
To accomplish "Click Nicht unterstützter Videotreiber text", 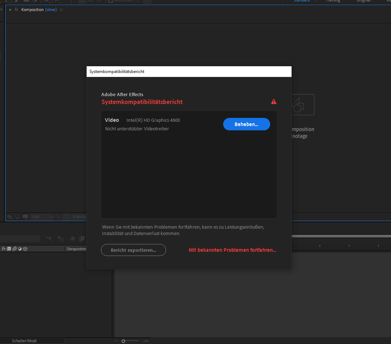I will [x=137, y=129].
